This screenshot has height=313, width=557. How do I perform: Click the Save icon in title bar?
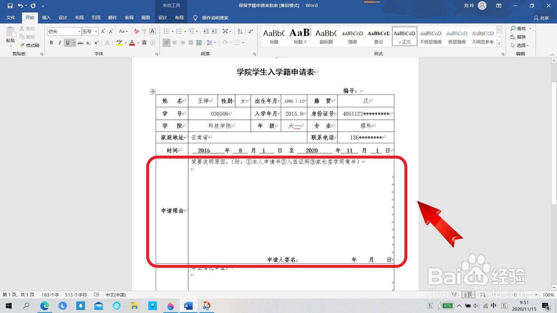[10, 6]
